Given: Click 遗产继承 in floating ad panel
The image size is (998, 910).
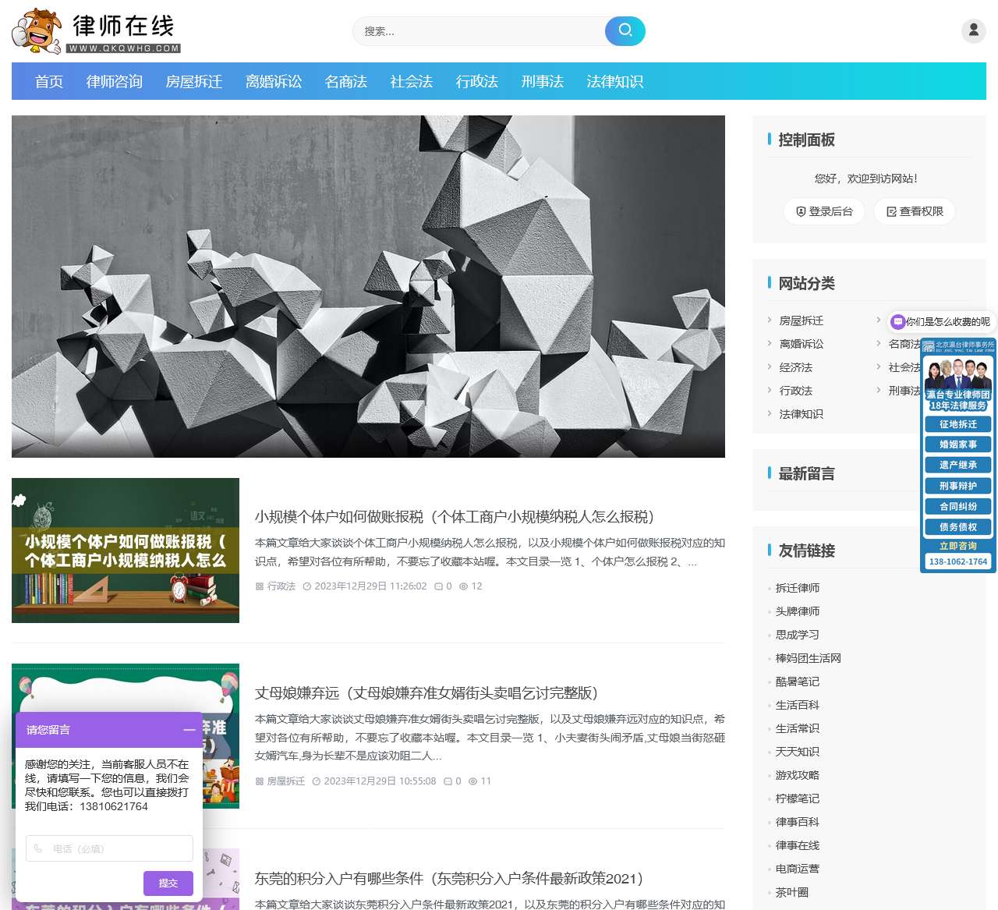Looking at the screenshot, I should click(958, 465).
